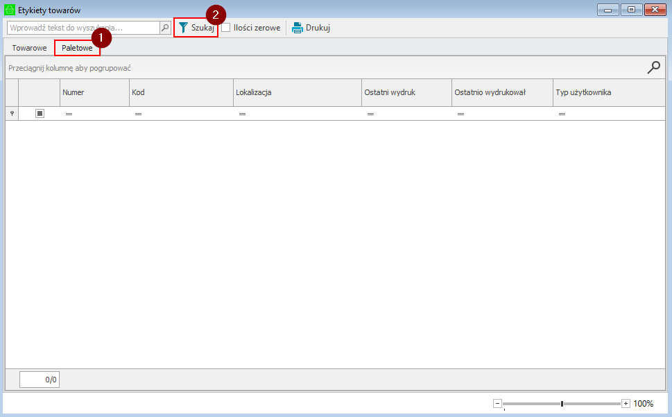Enable the Ilości zerowe checkbox
672x417 pixels.
point(226,28)
